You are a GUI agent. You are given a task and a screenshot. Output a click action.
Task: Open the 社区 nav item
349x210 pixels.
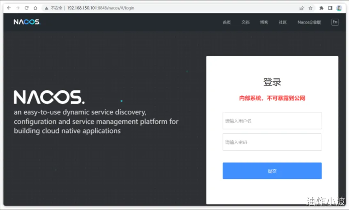[x=282, y=22]
